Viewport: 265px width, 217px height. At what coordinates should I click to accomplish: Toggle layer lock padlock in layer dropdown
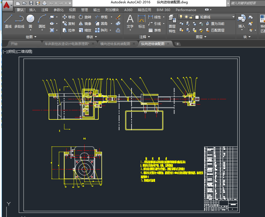point(191,17)
